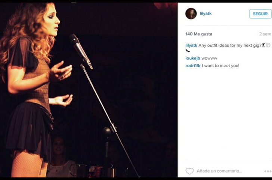272x180 pixels.
Task: Click the 2 sem timestamp
Action: (x=265, y=34)
